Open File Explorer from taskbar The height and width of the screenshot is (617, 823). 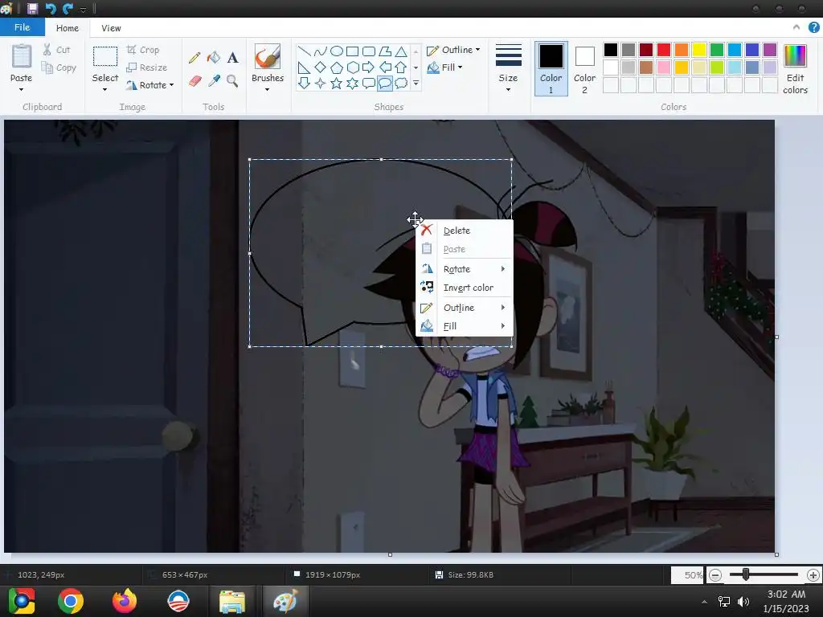[x=232, y=601]
